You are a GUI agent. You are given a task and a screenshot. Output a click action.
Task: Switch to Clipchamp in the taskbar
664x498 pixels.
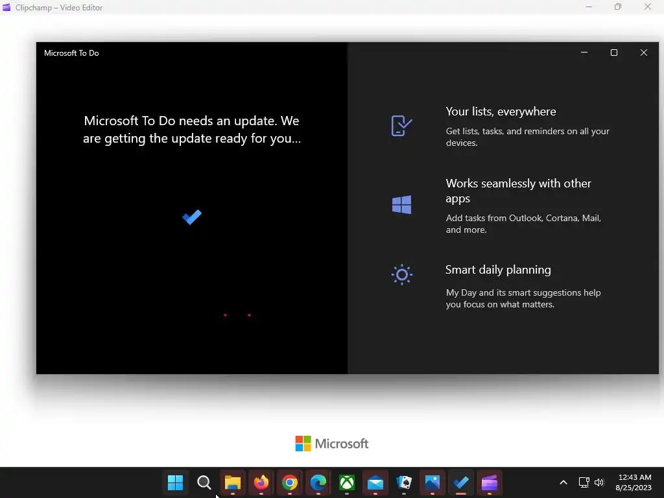coord(490,482)
